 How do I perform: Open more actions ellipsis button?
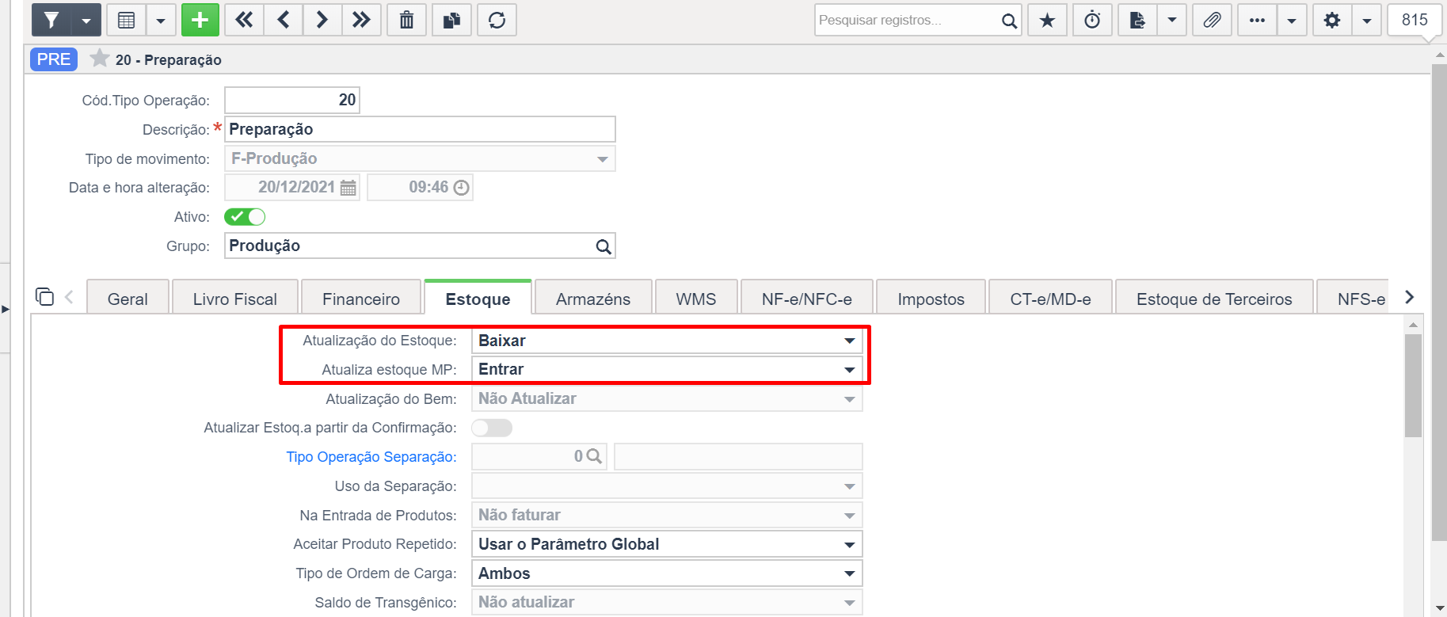point(1257,20)
